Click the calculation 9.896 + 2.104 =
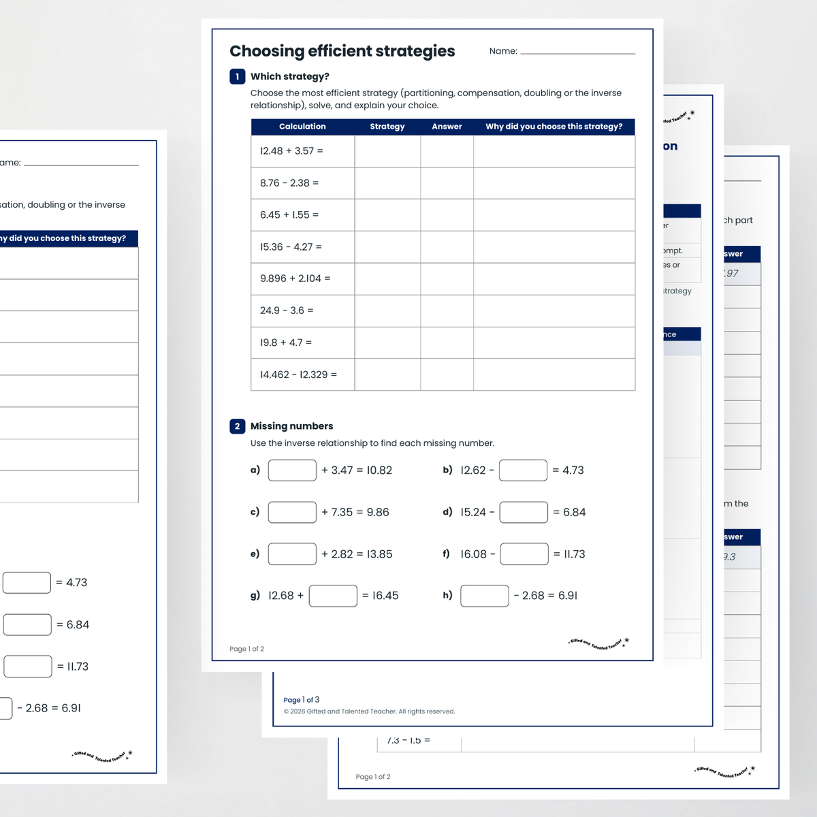817x817 pixels. click(x=295, y=278)
